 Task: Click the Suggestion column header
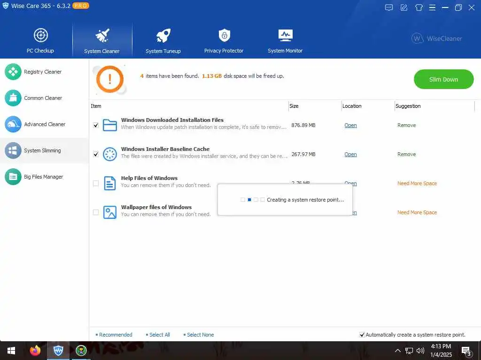408,106
